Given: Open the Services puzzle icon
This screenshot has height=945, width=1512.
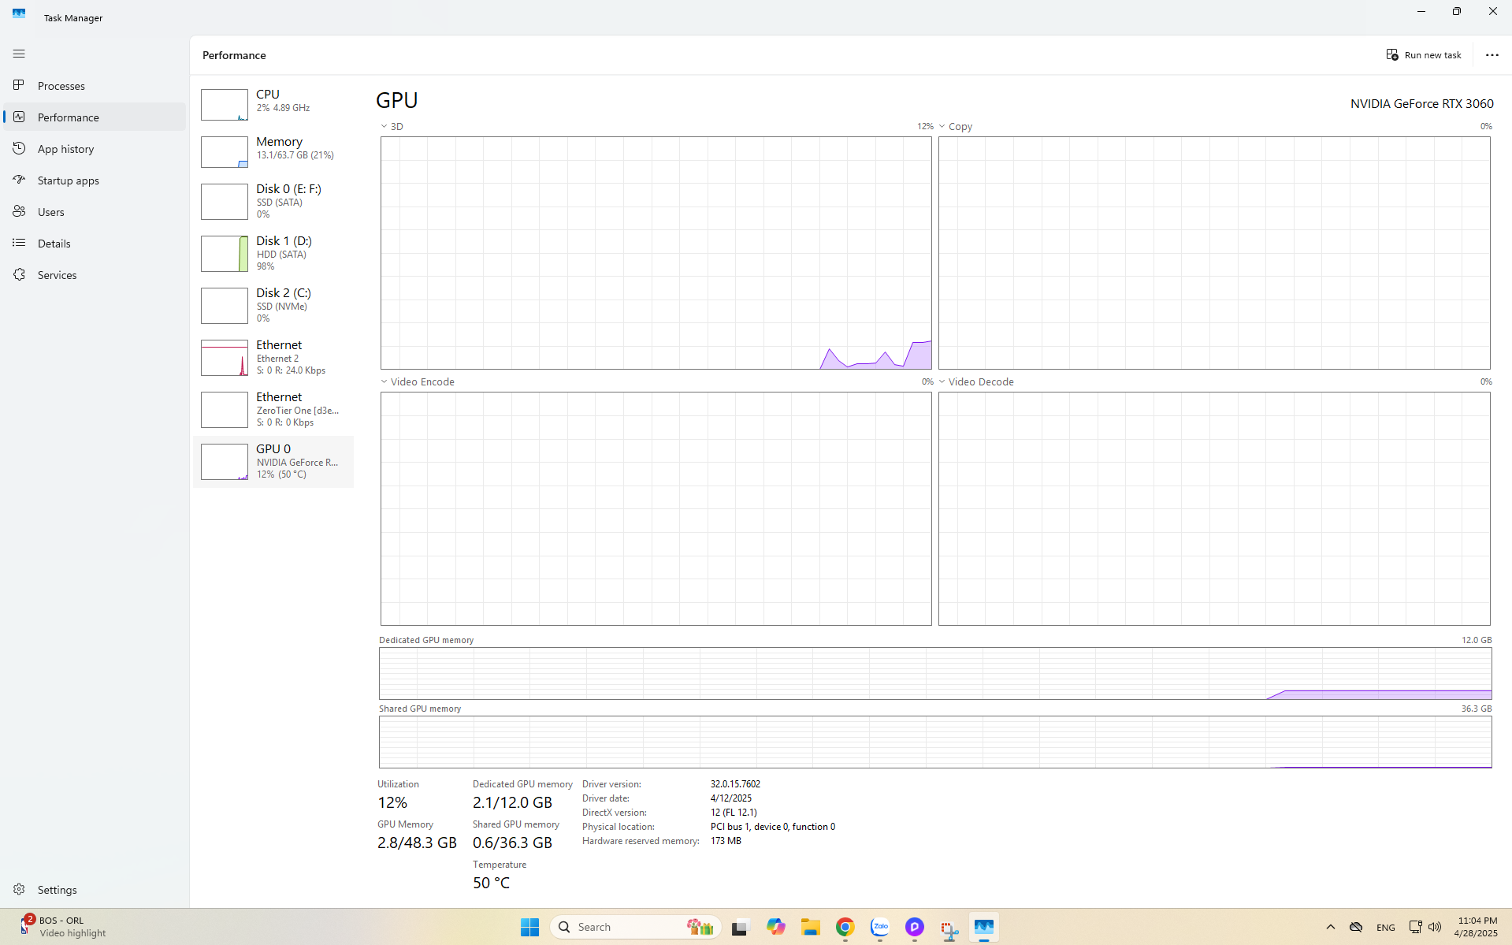Looking at the screenshot, I should click(19, 274).
